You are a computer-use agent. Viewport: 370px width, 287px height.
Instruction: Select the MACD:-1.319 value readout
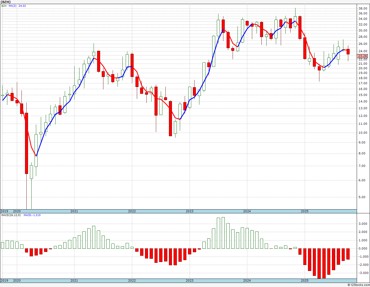(32, 215)
